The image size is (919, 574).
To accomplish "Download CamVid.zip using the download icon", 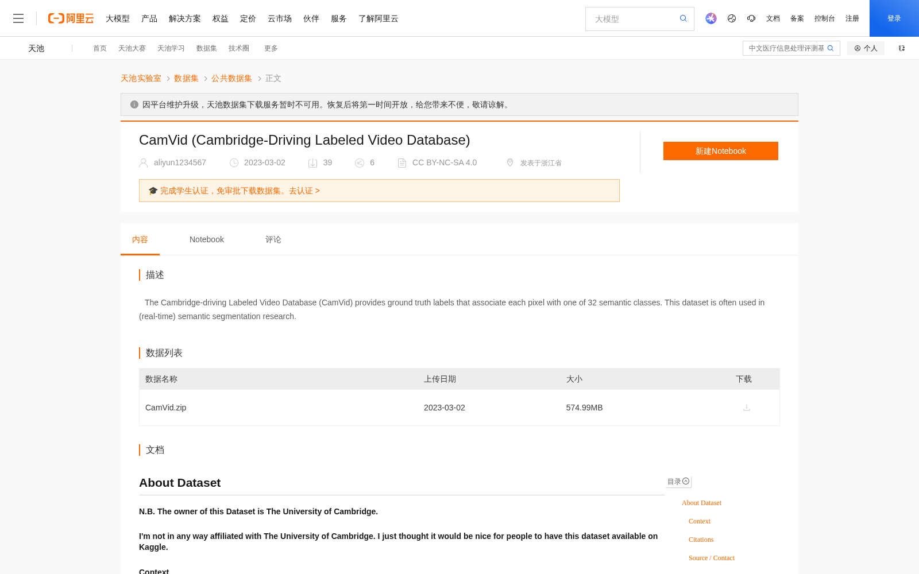I will (x=747, y=408).
